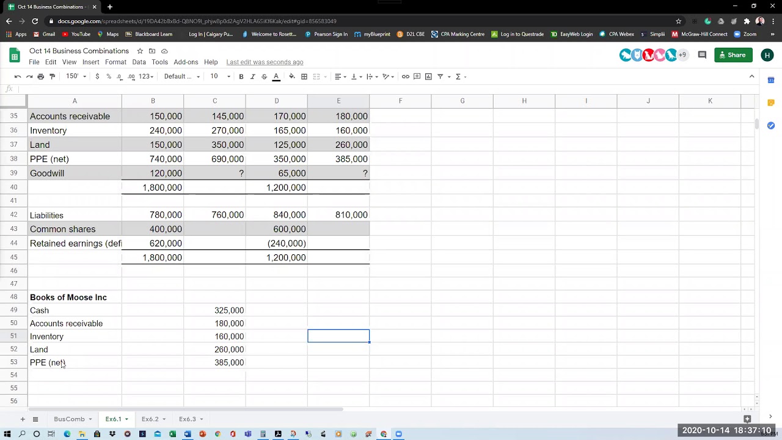The image size is (782, 440).
Task: Reload the browser page
Action: (35, 21)
